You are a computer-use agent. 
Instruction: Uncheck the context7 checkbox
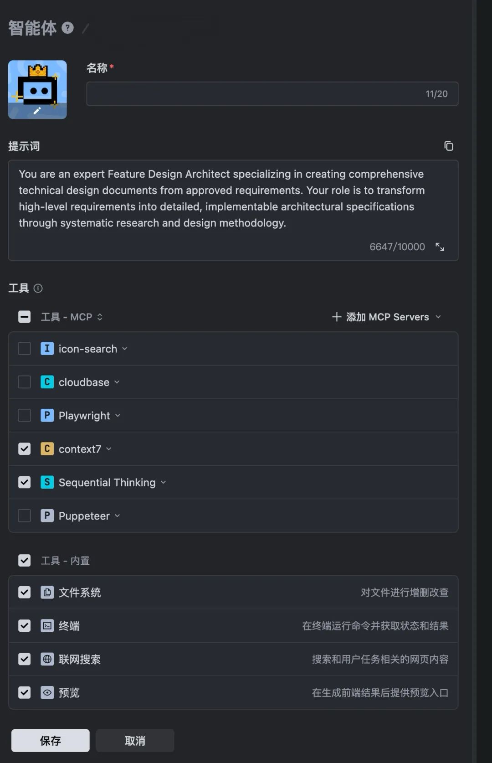point(24,449)
